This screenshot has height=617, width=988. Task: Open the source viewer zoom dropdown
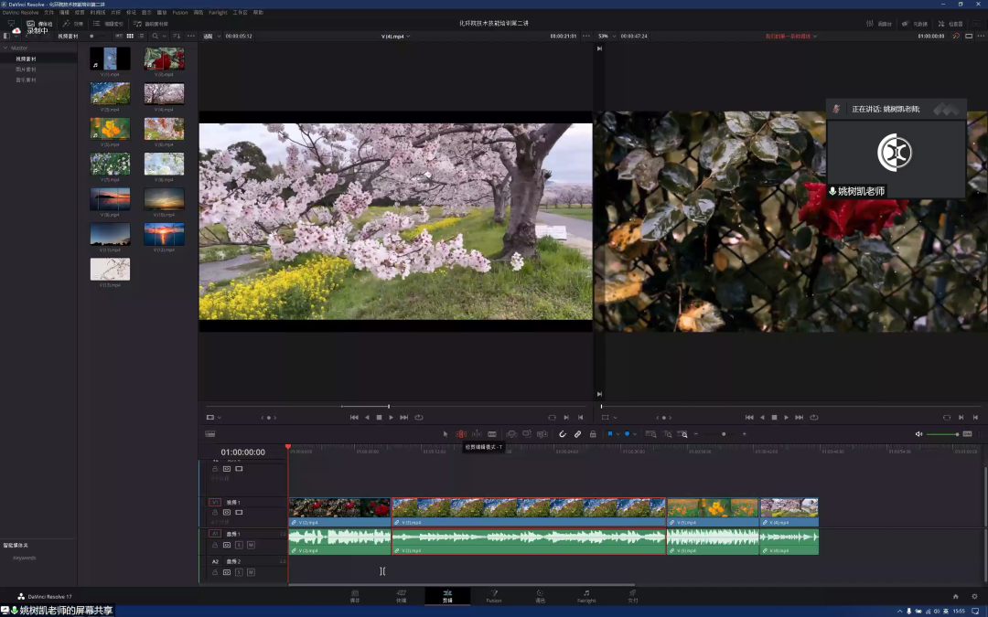click(211, 36)
